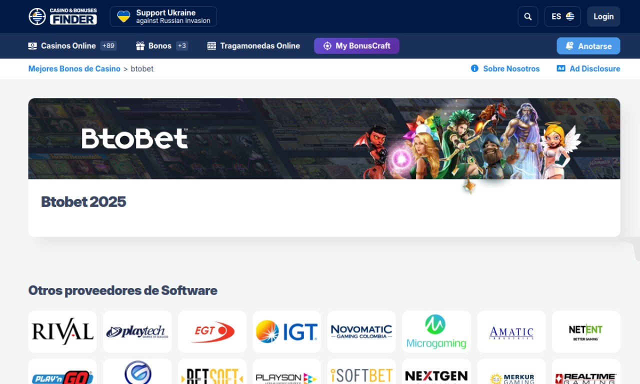Click the Anotarse subscribe button
640x384 pixels.
click(588, 46)
